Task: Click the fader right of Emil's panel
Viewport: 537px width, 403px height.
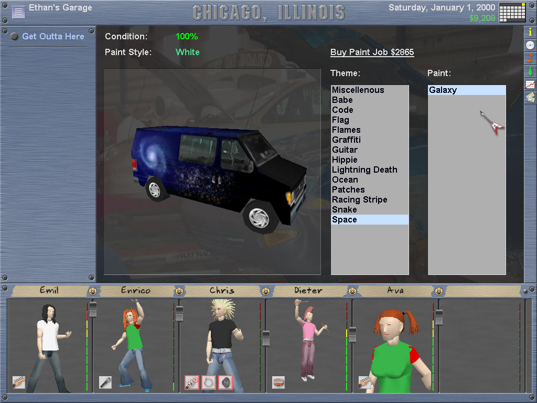Action: [93, 310]
